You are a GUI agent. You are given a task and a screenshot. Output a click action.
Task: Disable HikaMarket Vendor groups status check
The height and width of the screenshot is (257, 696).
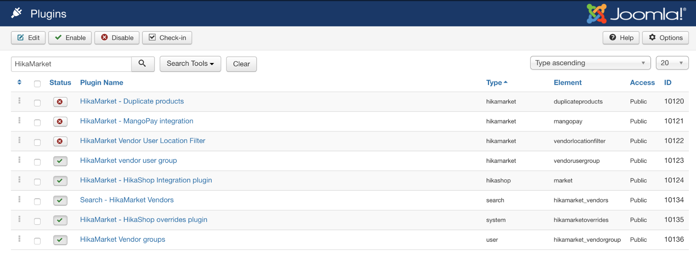(x=60, y=240)
